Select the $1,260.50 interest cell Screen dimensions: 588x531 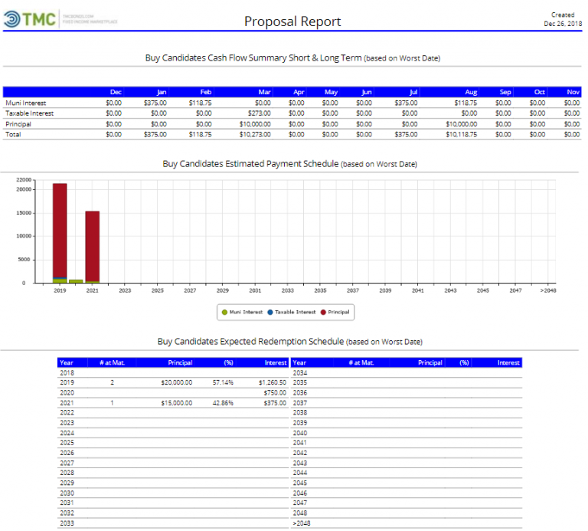(273, 383)
